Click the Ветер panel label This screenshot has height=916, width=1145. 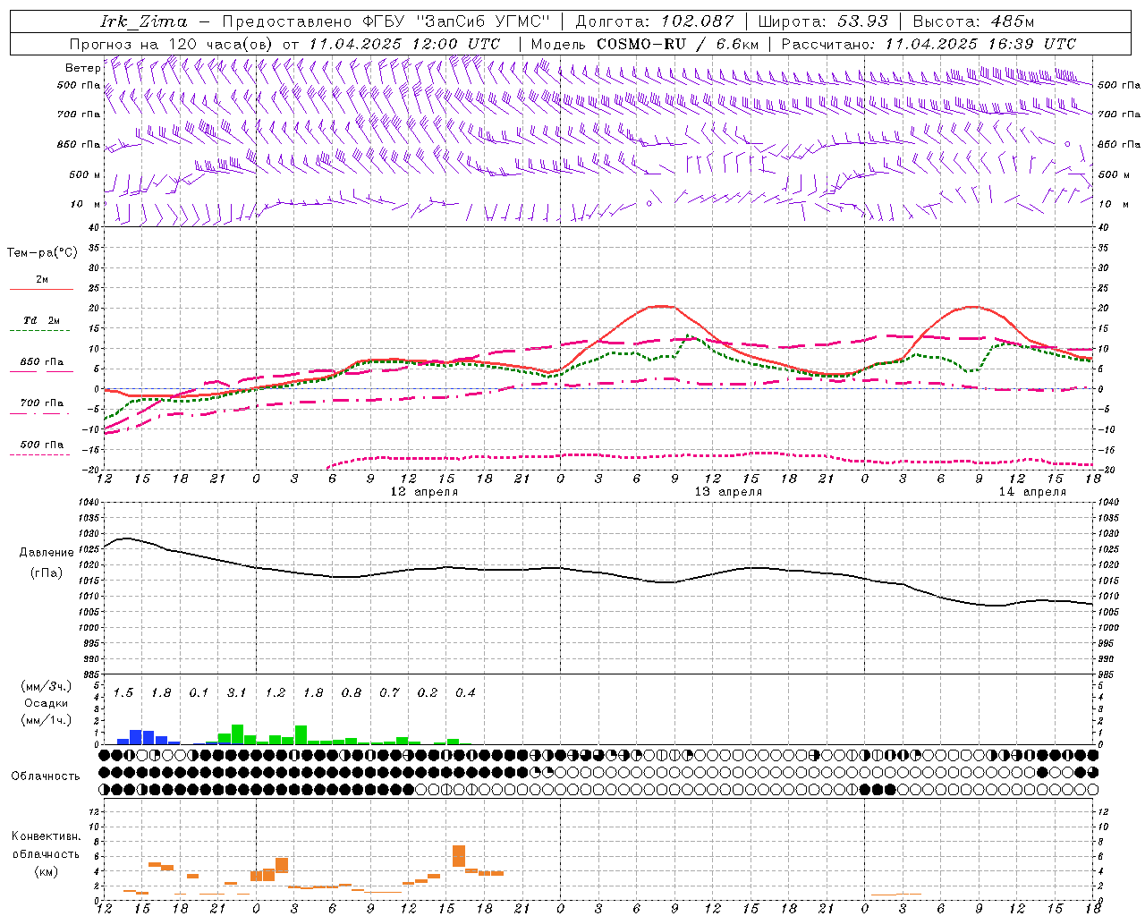(x=82, y=68)
